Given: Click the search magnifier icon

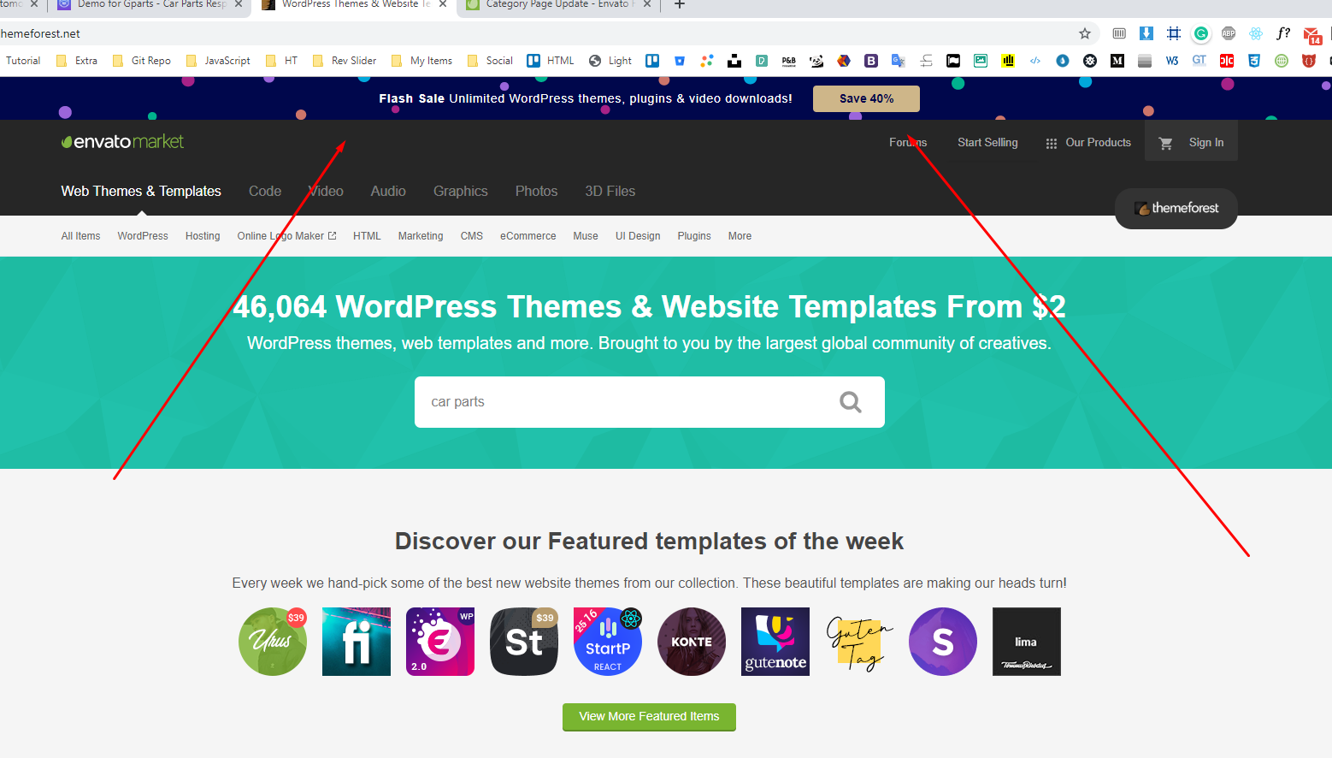Looking at the screenshot, I should 851,402.
